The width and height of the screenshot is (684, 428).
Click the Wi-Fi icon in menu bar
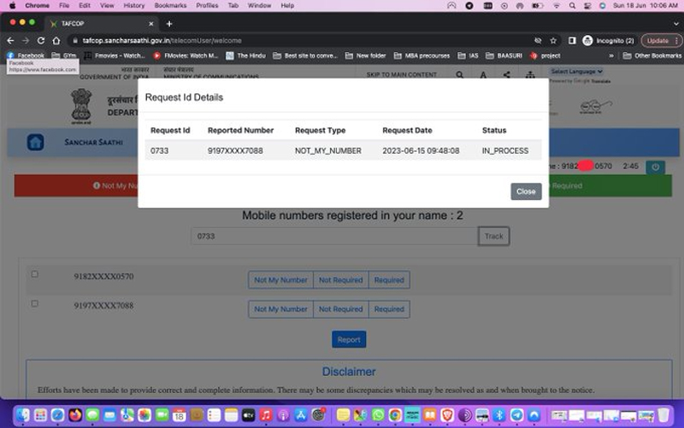557,6
